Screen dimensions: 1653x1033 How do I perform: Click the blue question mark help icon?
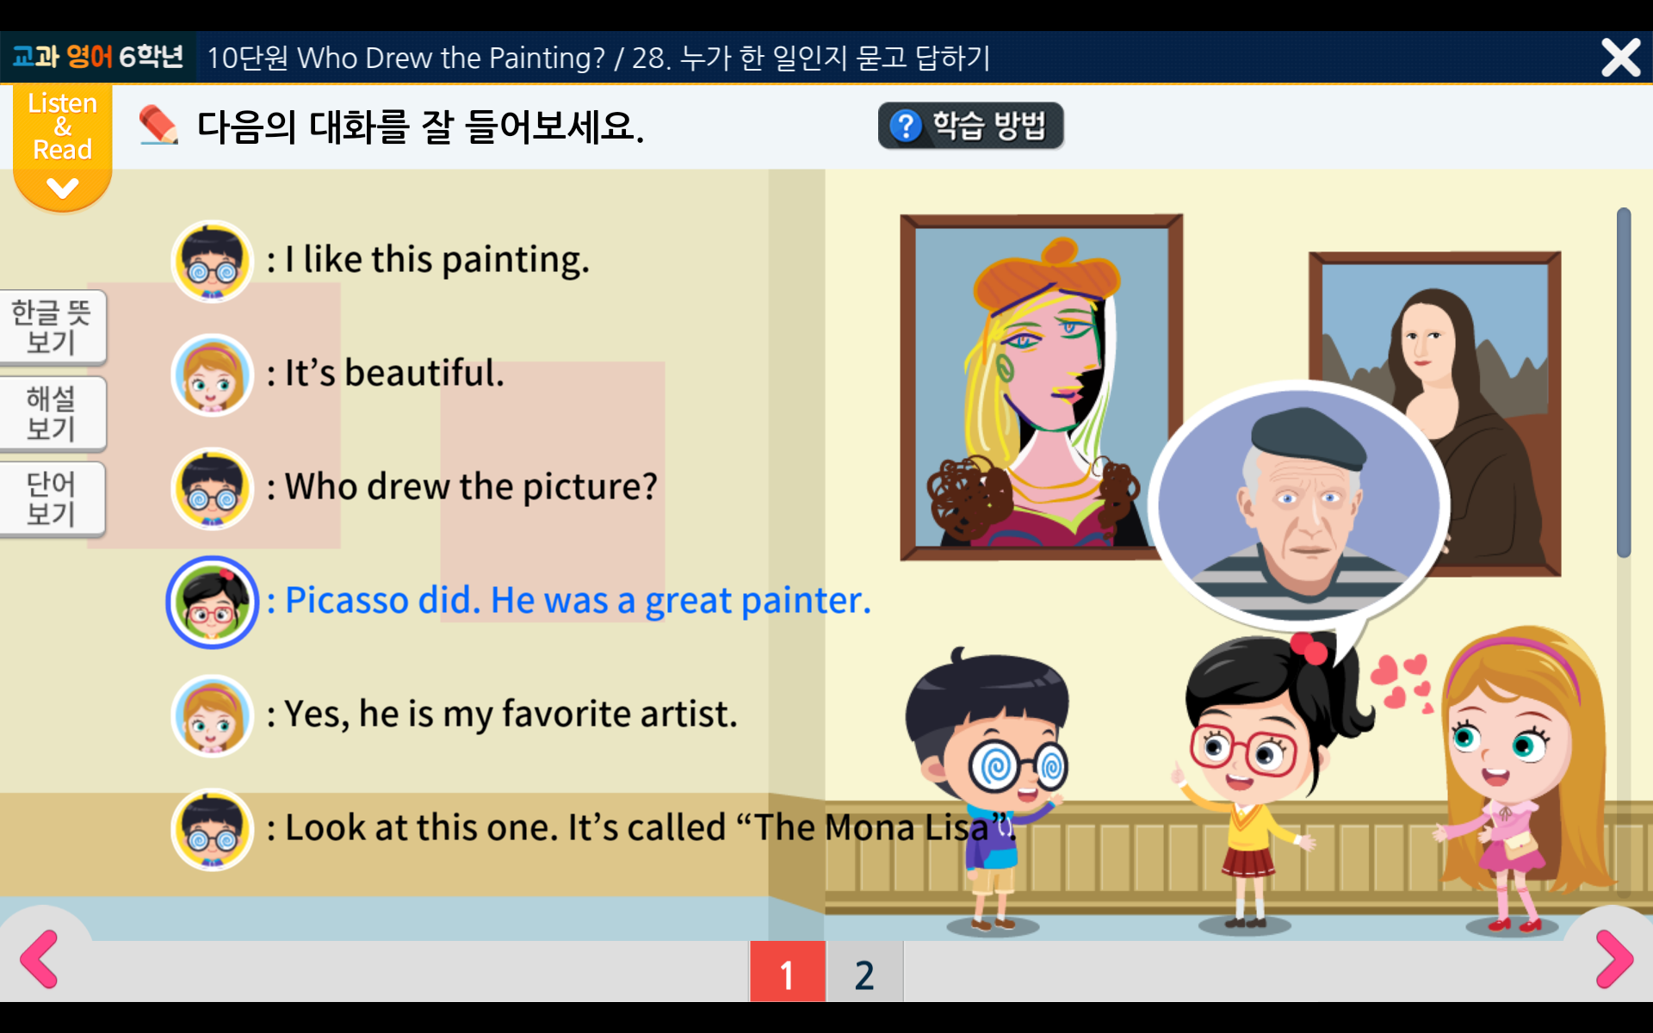click(906, 127)
